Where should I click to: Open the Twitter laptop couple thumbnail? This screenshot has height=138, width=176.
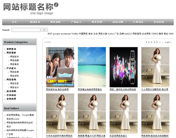[60, 67]
